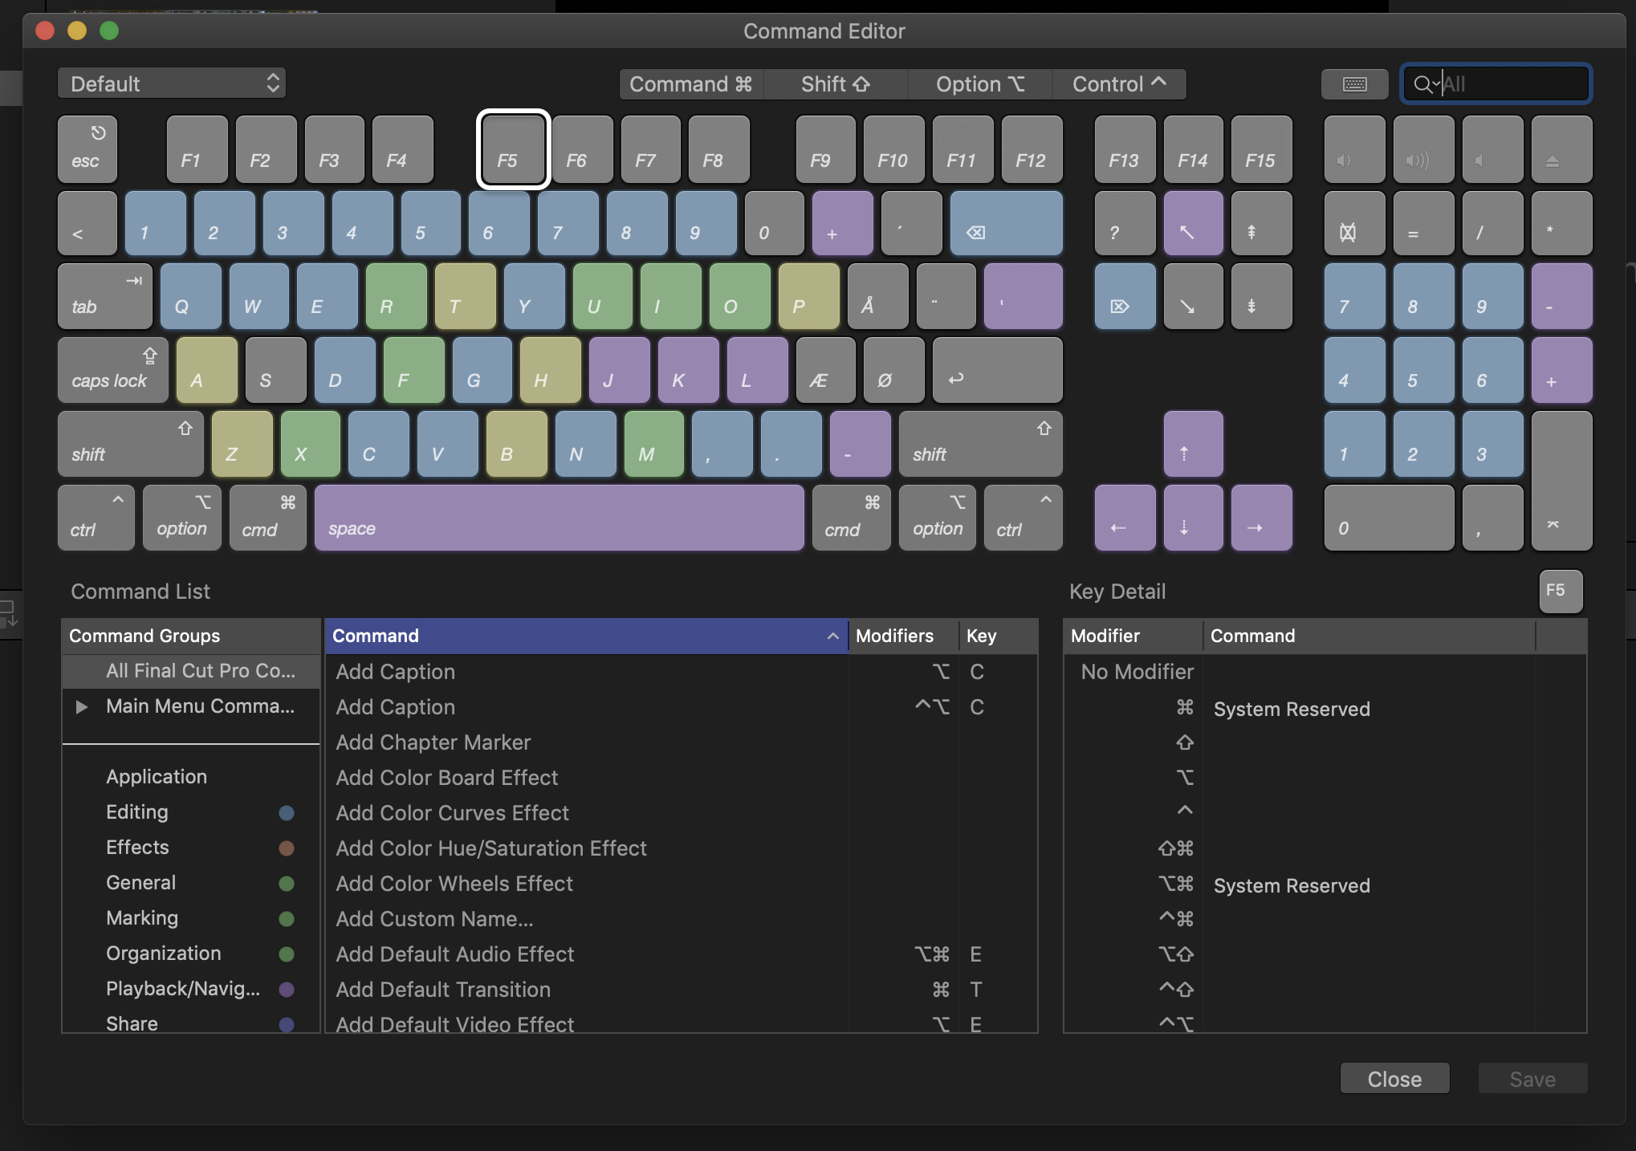Click the volume up speaker key
Screen dimensions: 1636x1151
(x=1422, y=150)
